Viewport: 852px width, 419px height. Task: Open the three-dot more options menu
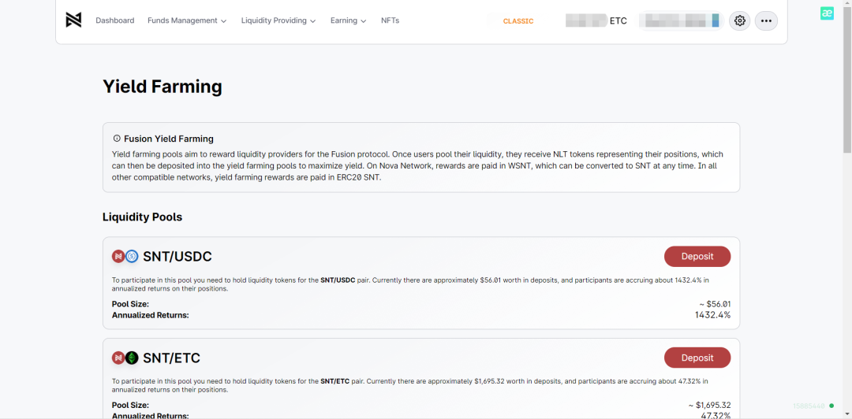(766, 21)
